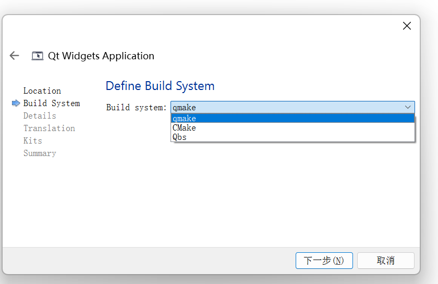Click the Qt Widgets Application title text
The height and width of the screenshot is (284, 438).
pos(101,56)
